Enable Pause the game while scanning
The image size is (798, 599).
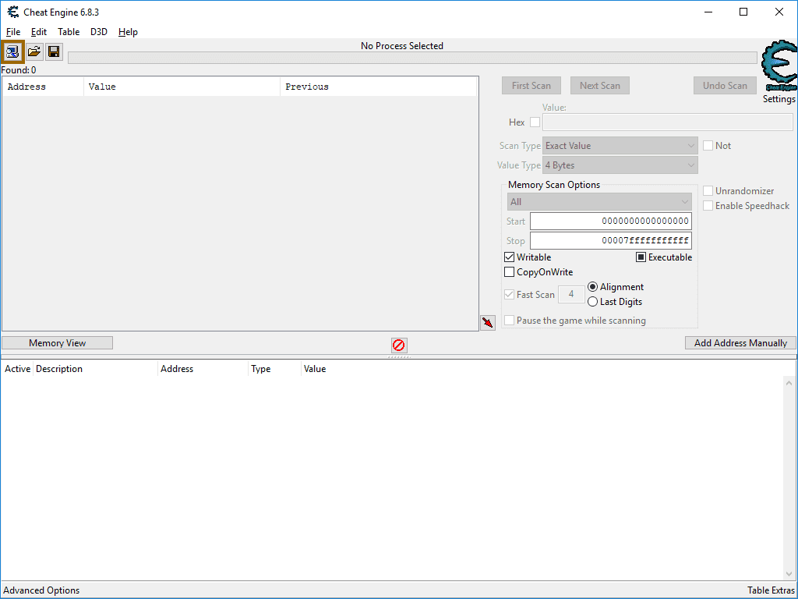click(x=509, y=321)
